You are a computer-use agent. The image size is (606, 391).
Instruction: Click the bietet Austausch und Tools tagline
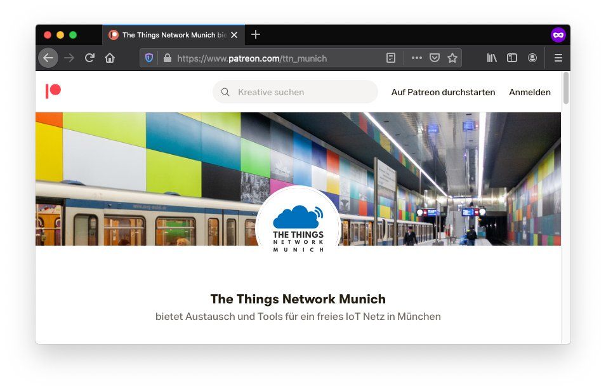coord(298,316)
